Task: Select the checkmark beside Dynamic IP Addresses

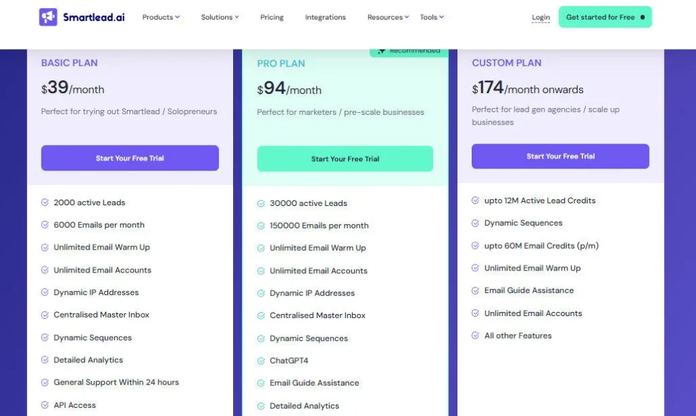Action: tap(46, 292)
